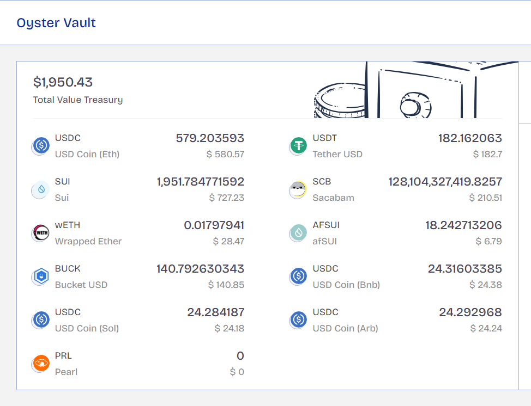Screen dimensions: 531x406
Task: Click the $ 140.85 USD value
Action: 226,285
